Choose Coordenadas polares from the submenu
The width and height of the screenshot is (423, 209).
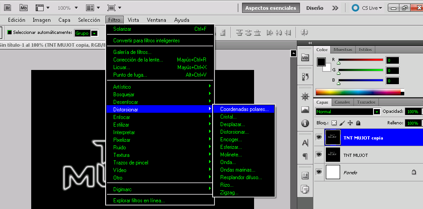click(x=244, y=109)
